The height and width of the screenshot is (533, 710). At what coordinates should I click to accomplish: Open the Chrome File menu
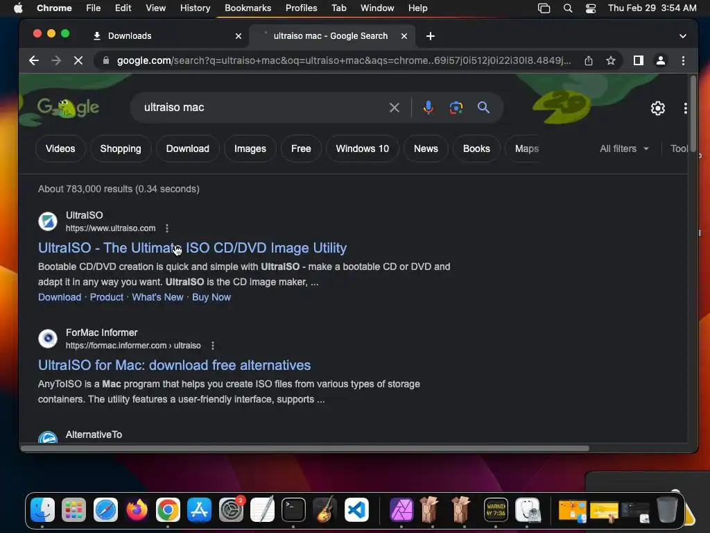pyautogui.click(x=94, y=8)
